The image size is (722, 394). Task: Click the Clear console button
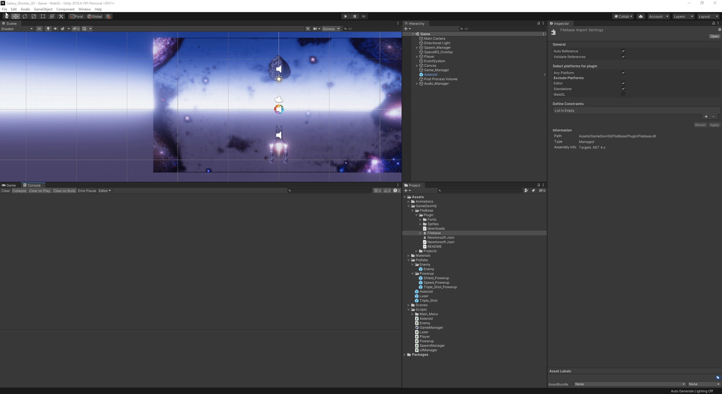(x=6, y=191)
